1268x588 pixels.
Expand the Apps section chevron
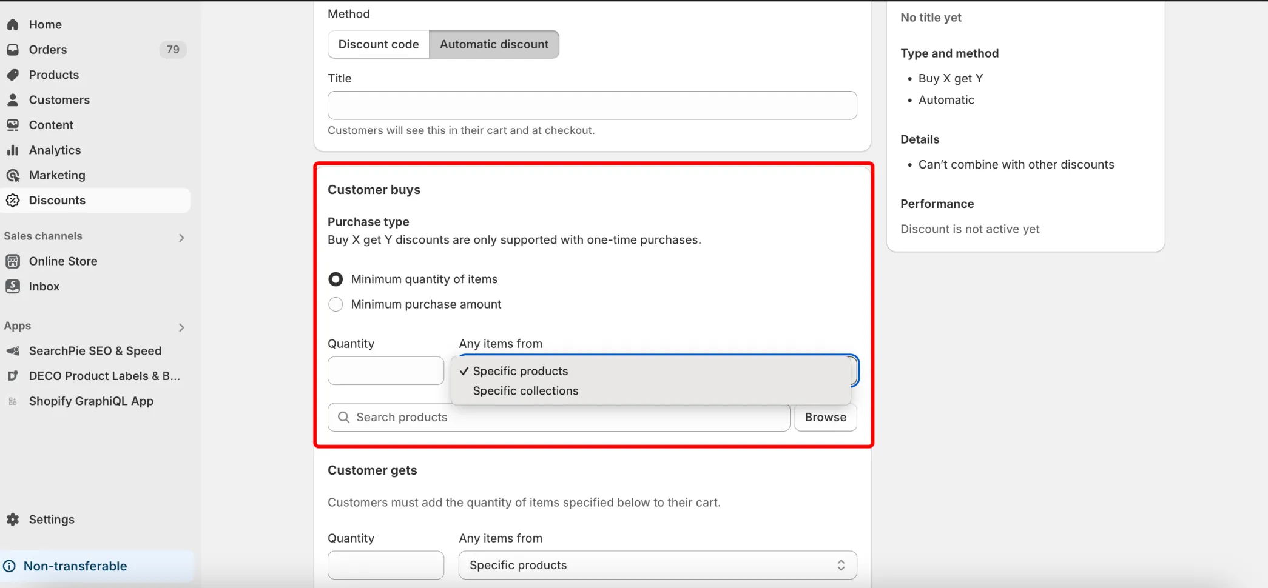181,327
